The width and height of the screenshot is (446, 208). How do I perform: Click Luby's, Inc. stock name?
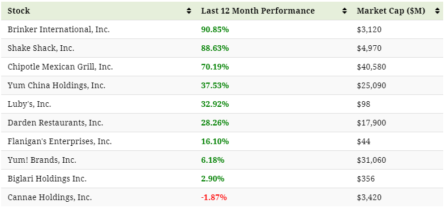coord(29,104)
